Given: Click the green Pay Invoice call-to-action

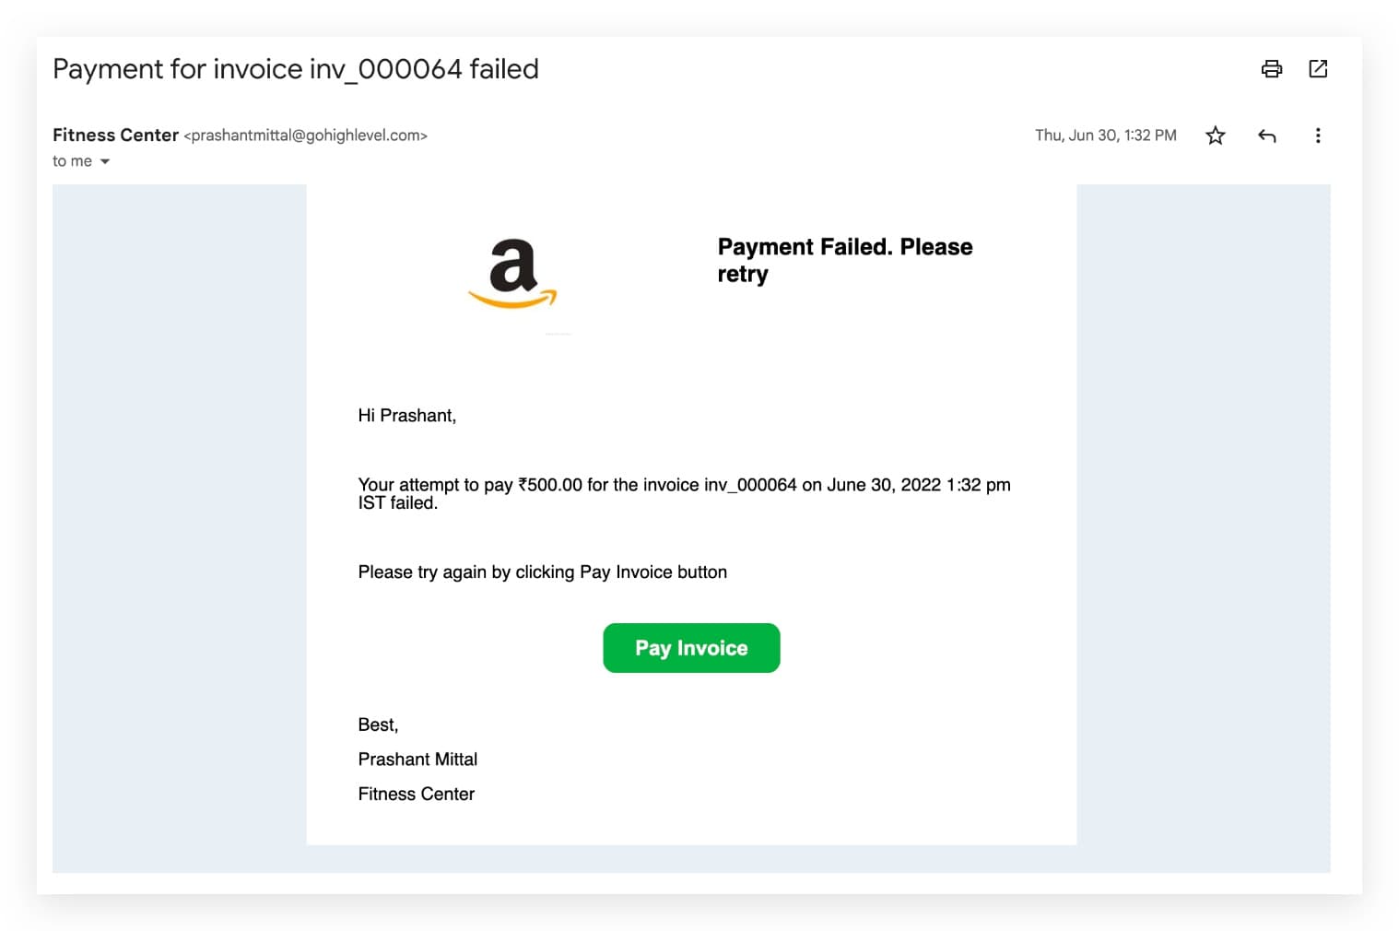Looking at the screenshot, I should tap(691, 647).
